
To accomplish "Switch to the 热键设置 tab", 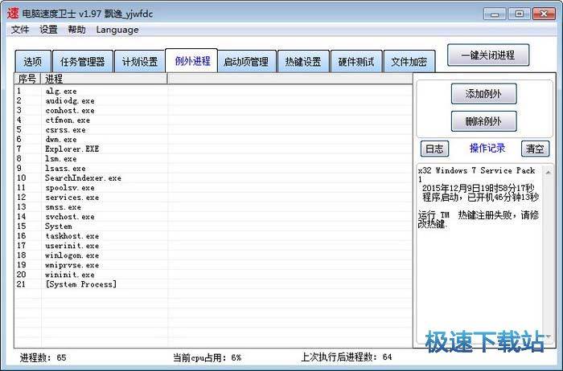I will click(x=302, y=62).
